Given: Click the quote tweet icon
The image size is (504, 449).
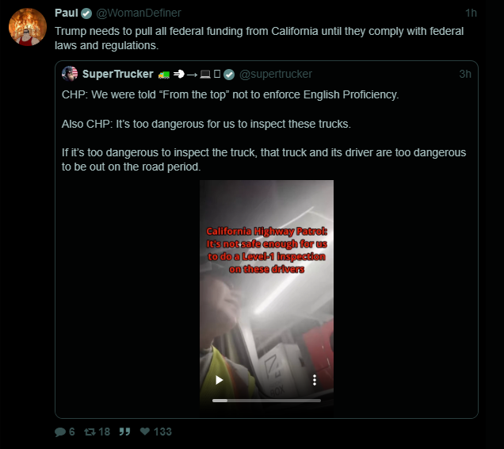Looking at the screenshot, I should click(124, 432).
